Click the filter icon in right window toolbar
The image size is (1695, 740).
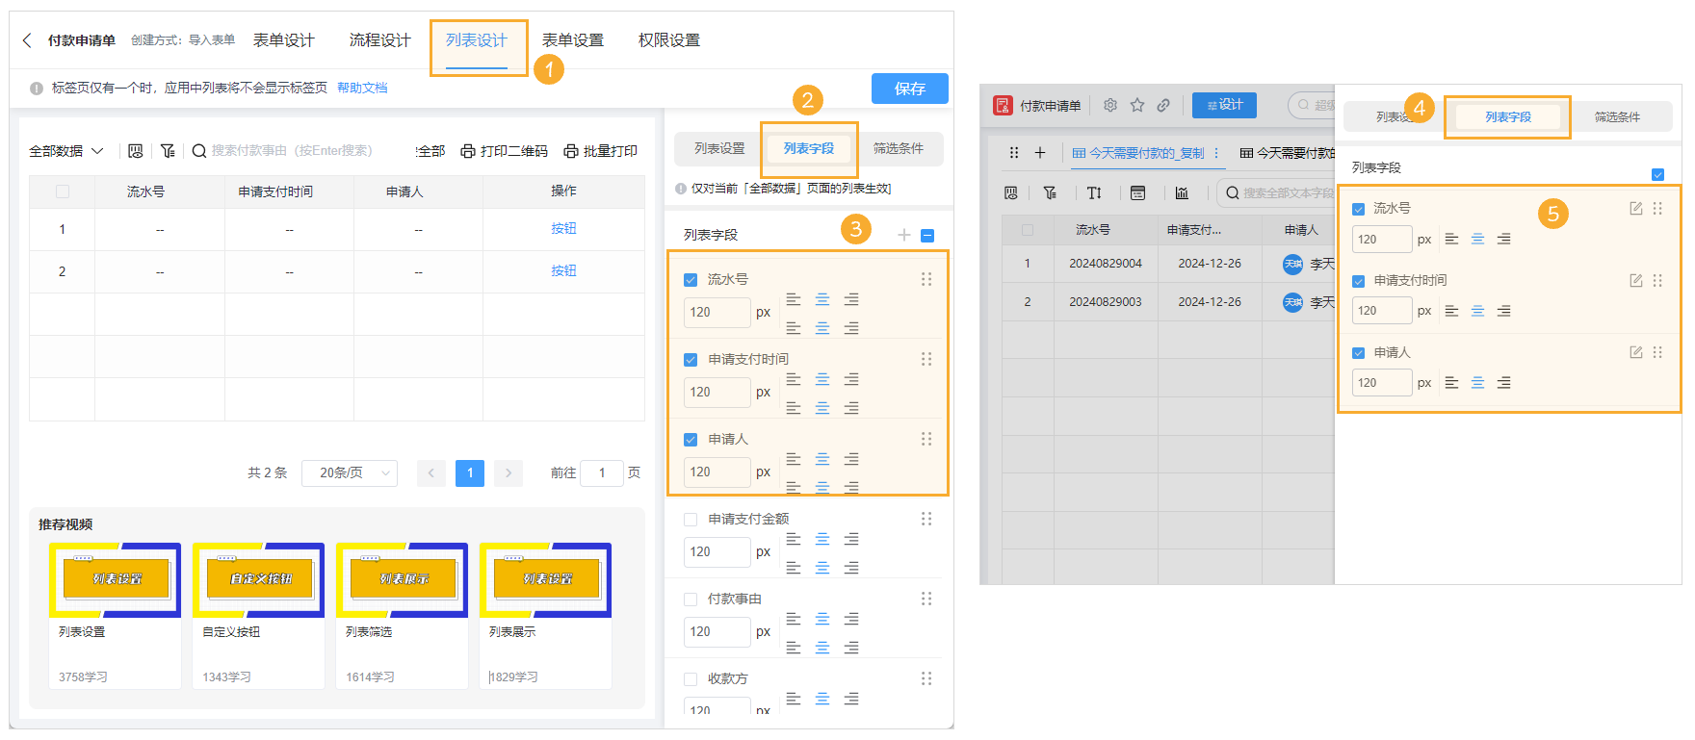pos(1050,192)
